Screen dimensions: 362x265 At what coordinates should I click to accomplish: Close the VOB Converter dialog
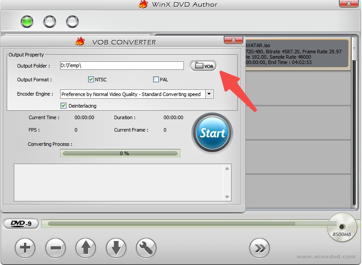click(x=233, y=41)
